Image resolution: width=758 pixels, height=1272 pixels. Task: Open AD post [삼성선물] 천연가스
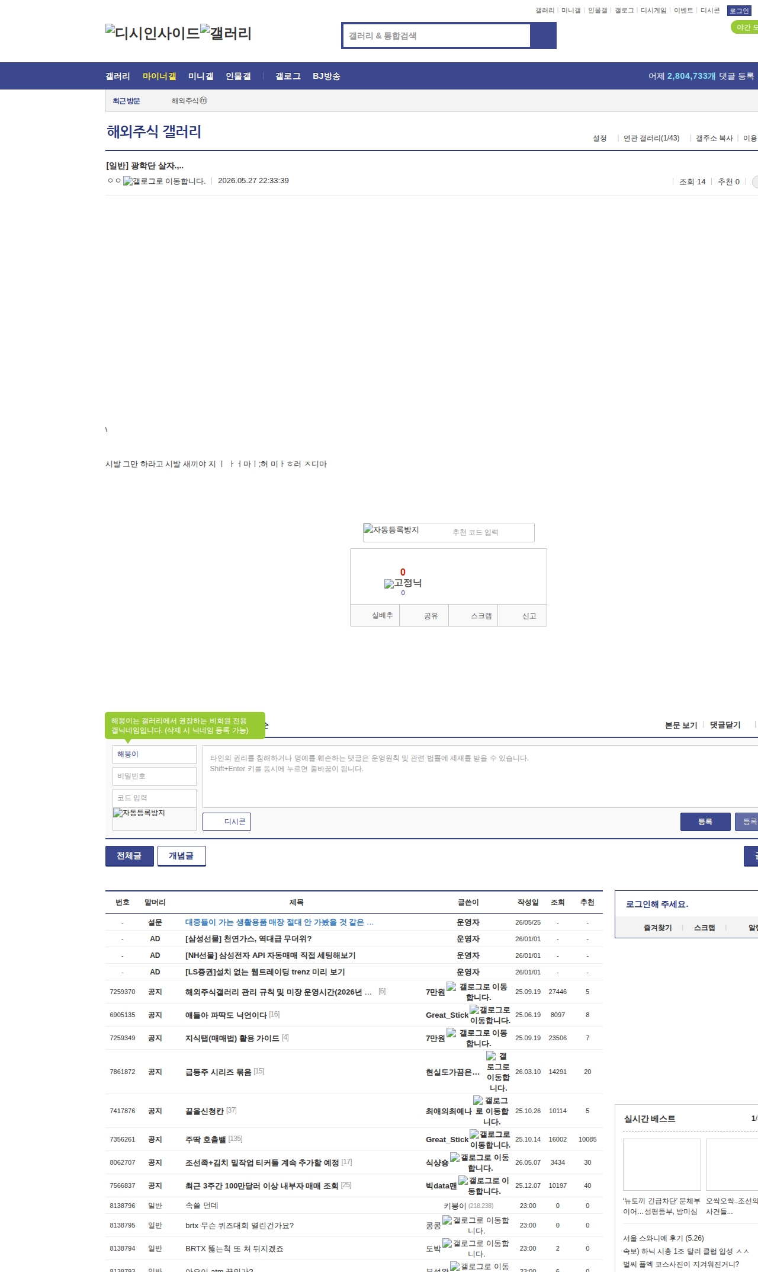tap(248, 939)
